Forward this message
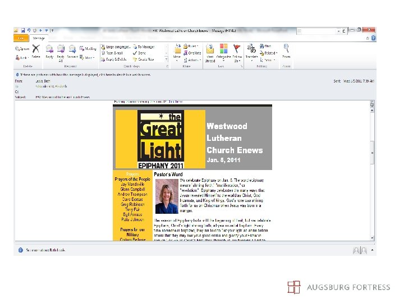 coord(72,52)
